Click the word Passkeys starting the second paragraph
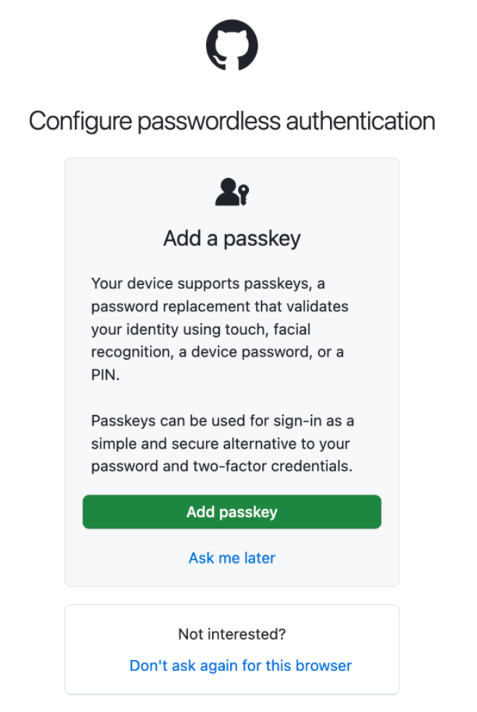Viewport: 477px width, 712px height. click(x=123, y=421)
